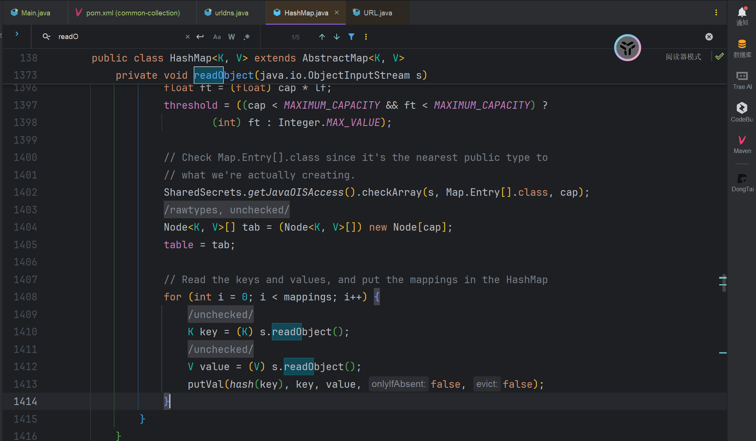Click the round AI assistant avatar
Image resolution: width=756 pixels, height=441 pixels.
(627, 48)
